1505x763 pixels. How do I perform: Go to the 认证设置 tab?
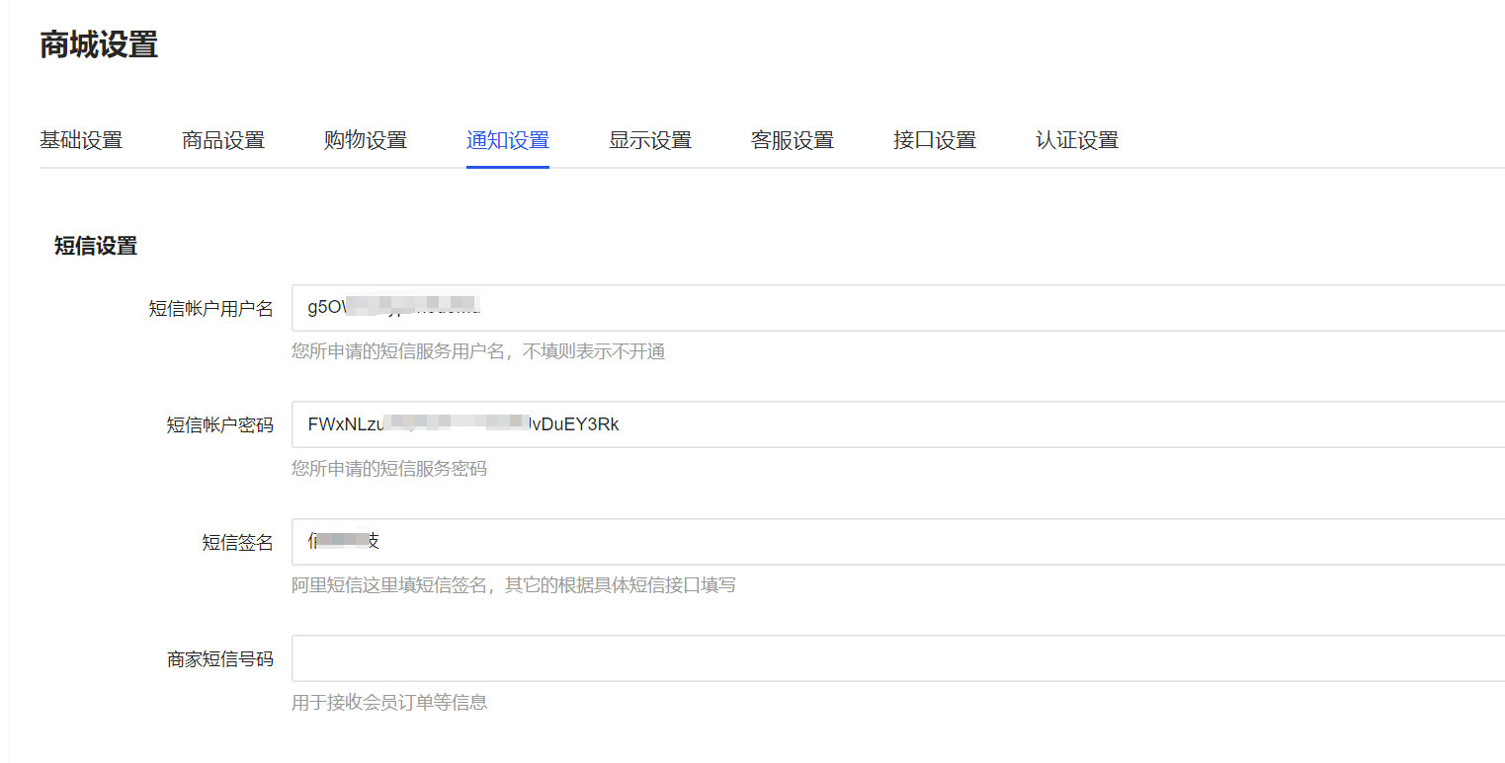(x=1077, y=140)
